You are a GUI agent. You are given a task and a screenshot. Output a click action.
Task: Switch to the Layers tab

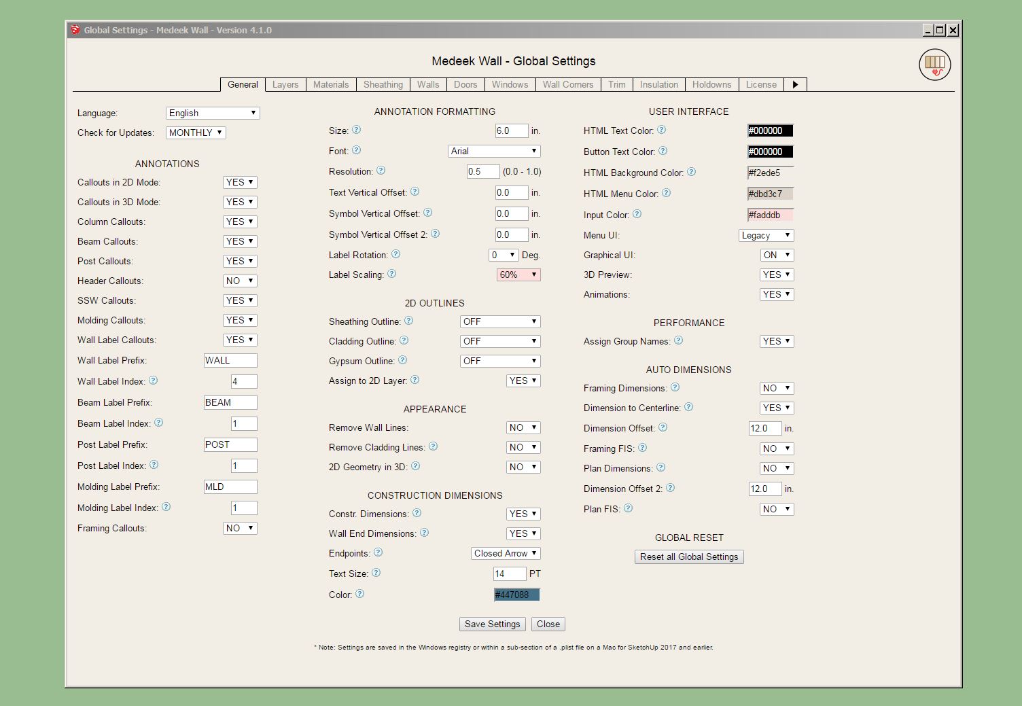(x=285, y=84)
